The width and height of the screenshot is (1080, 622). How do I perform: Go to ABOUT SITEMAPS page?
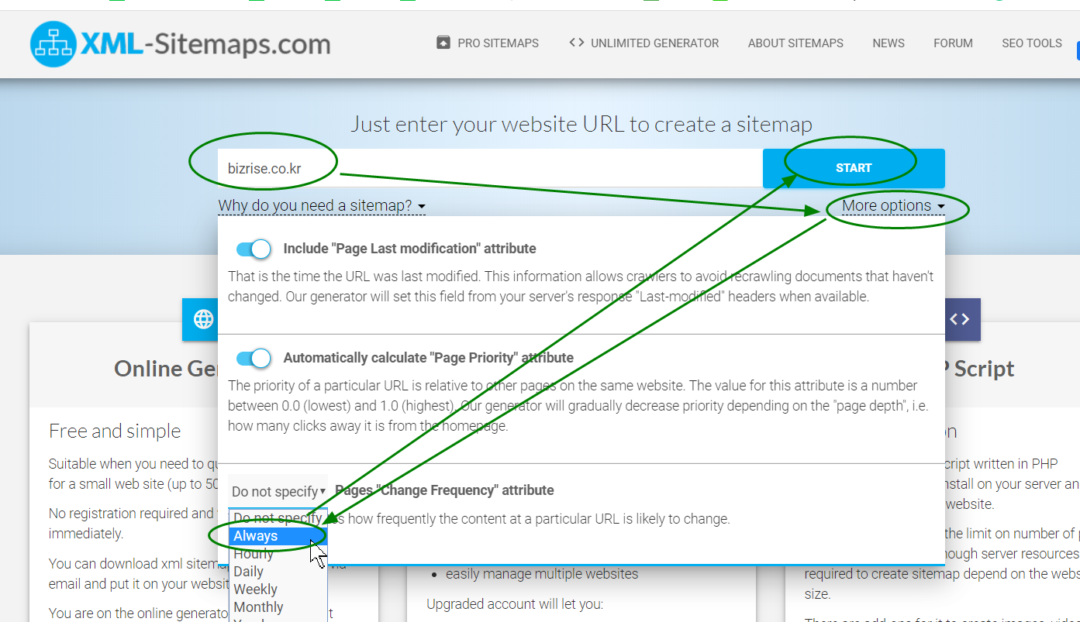[x=795, y=43]
